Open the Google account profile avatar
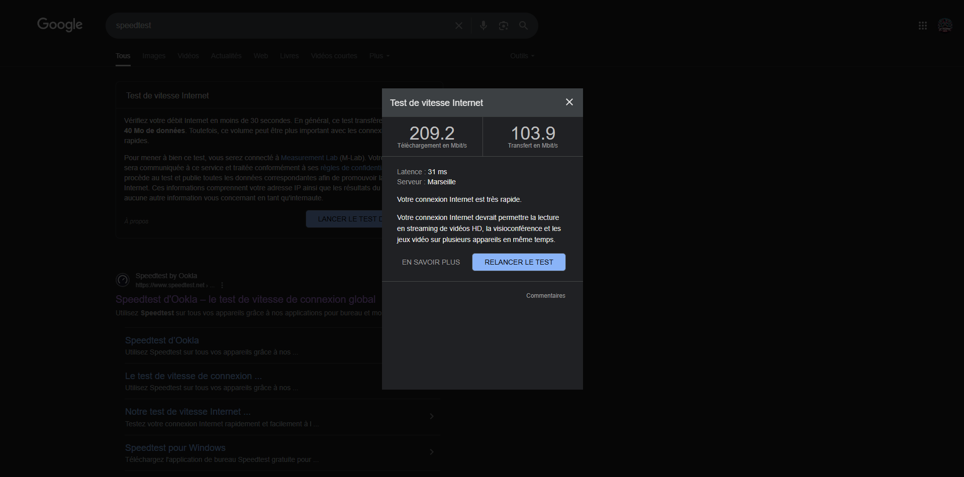The width and height of the screenshot is (964, 477). tap(944, 26)
